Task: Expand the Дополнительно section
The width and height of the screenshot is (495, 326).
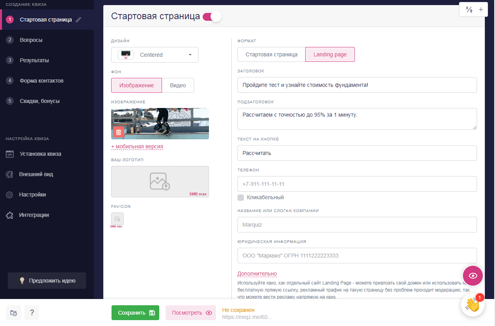Action: 257,274
